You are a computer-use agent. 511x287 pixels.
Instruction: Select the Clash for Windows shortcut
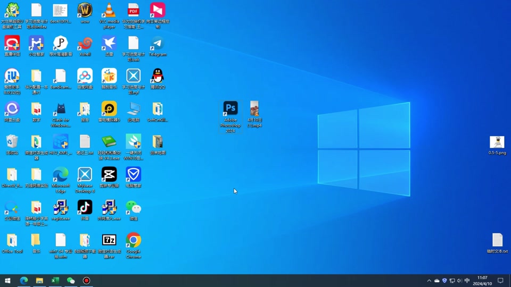pos(61,114)
